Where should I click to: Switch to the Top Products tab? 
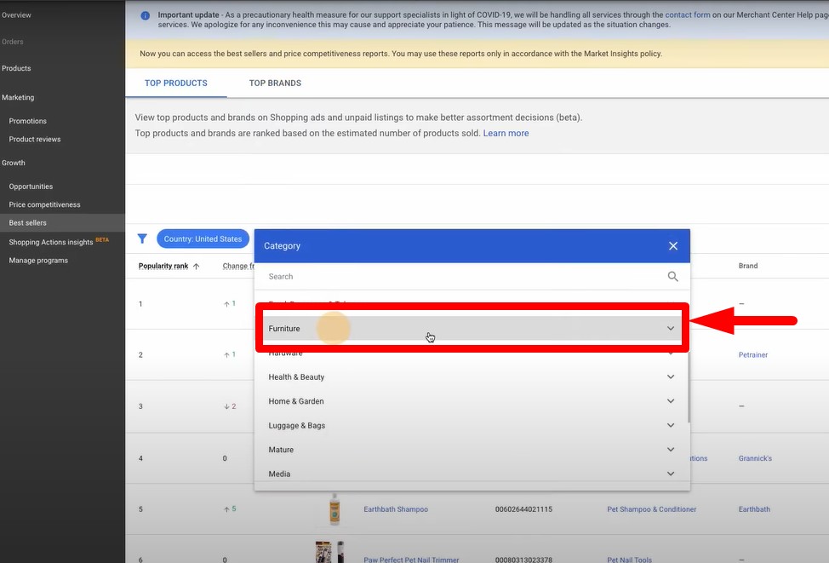(176, 83)
